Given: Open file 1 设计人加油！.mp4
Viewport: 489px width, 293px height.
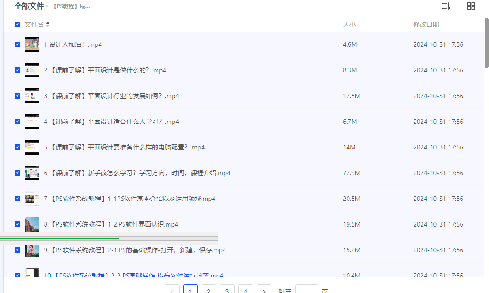Looking at the screenshot, I should [x=73, y=44].
